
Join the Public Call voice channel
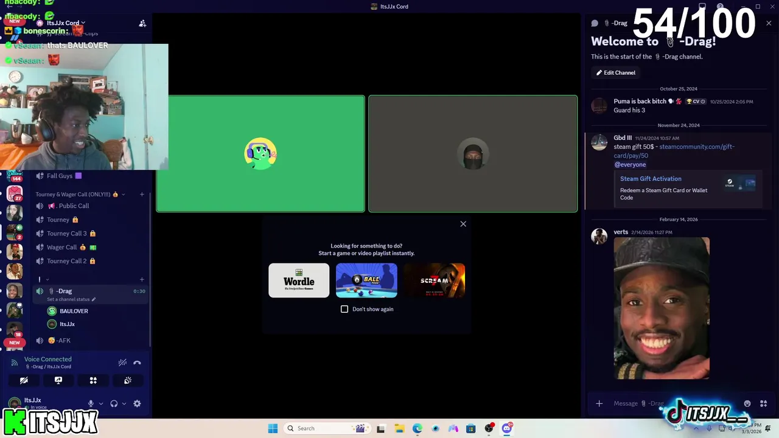91,206
